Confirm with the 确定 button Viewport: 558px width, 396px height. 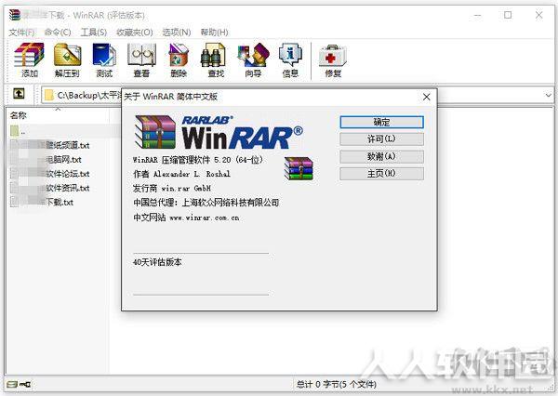[381, 122]
